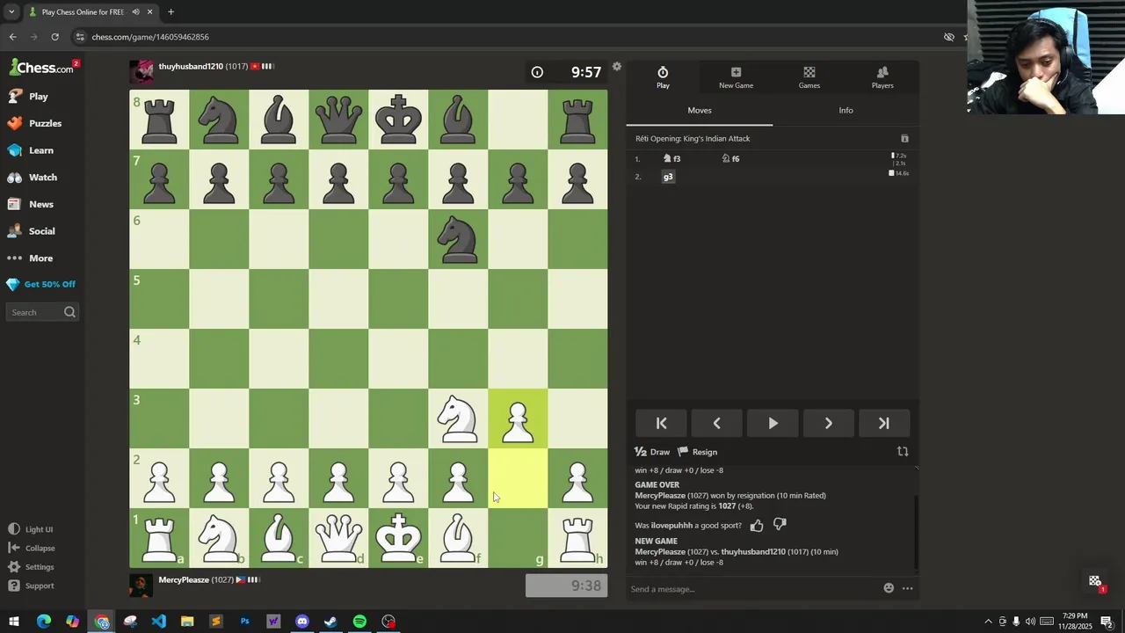This screenshot has width=1125, height=633.
Task: Click MercyPleasze's avatar thumbnail
Action: (141, 585)
